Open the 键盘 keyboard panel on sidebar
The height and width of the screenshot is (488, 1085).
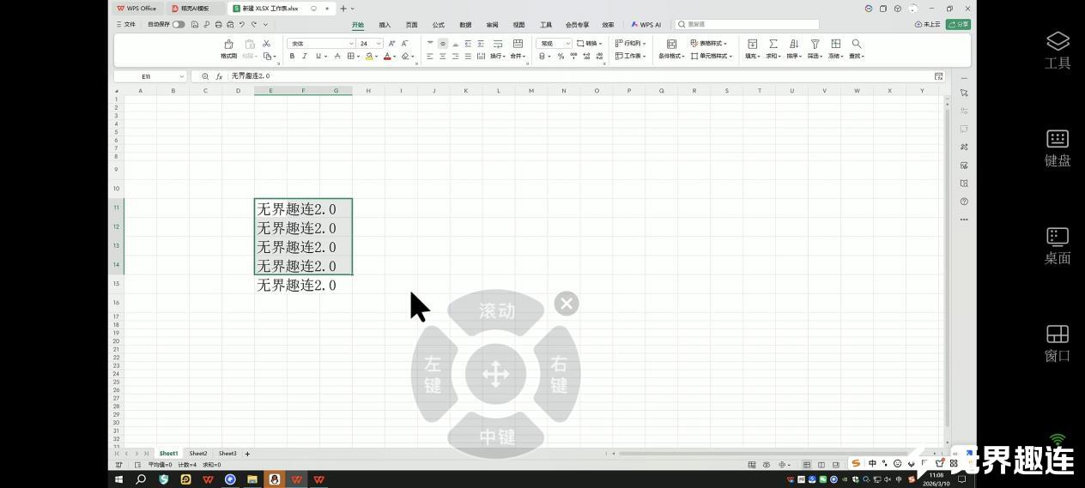pos(1057,148)
